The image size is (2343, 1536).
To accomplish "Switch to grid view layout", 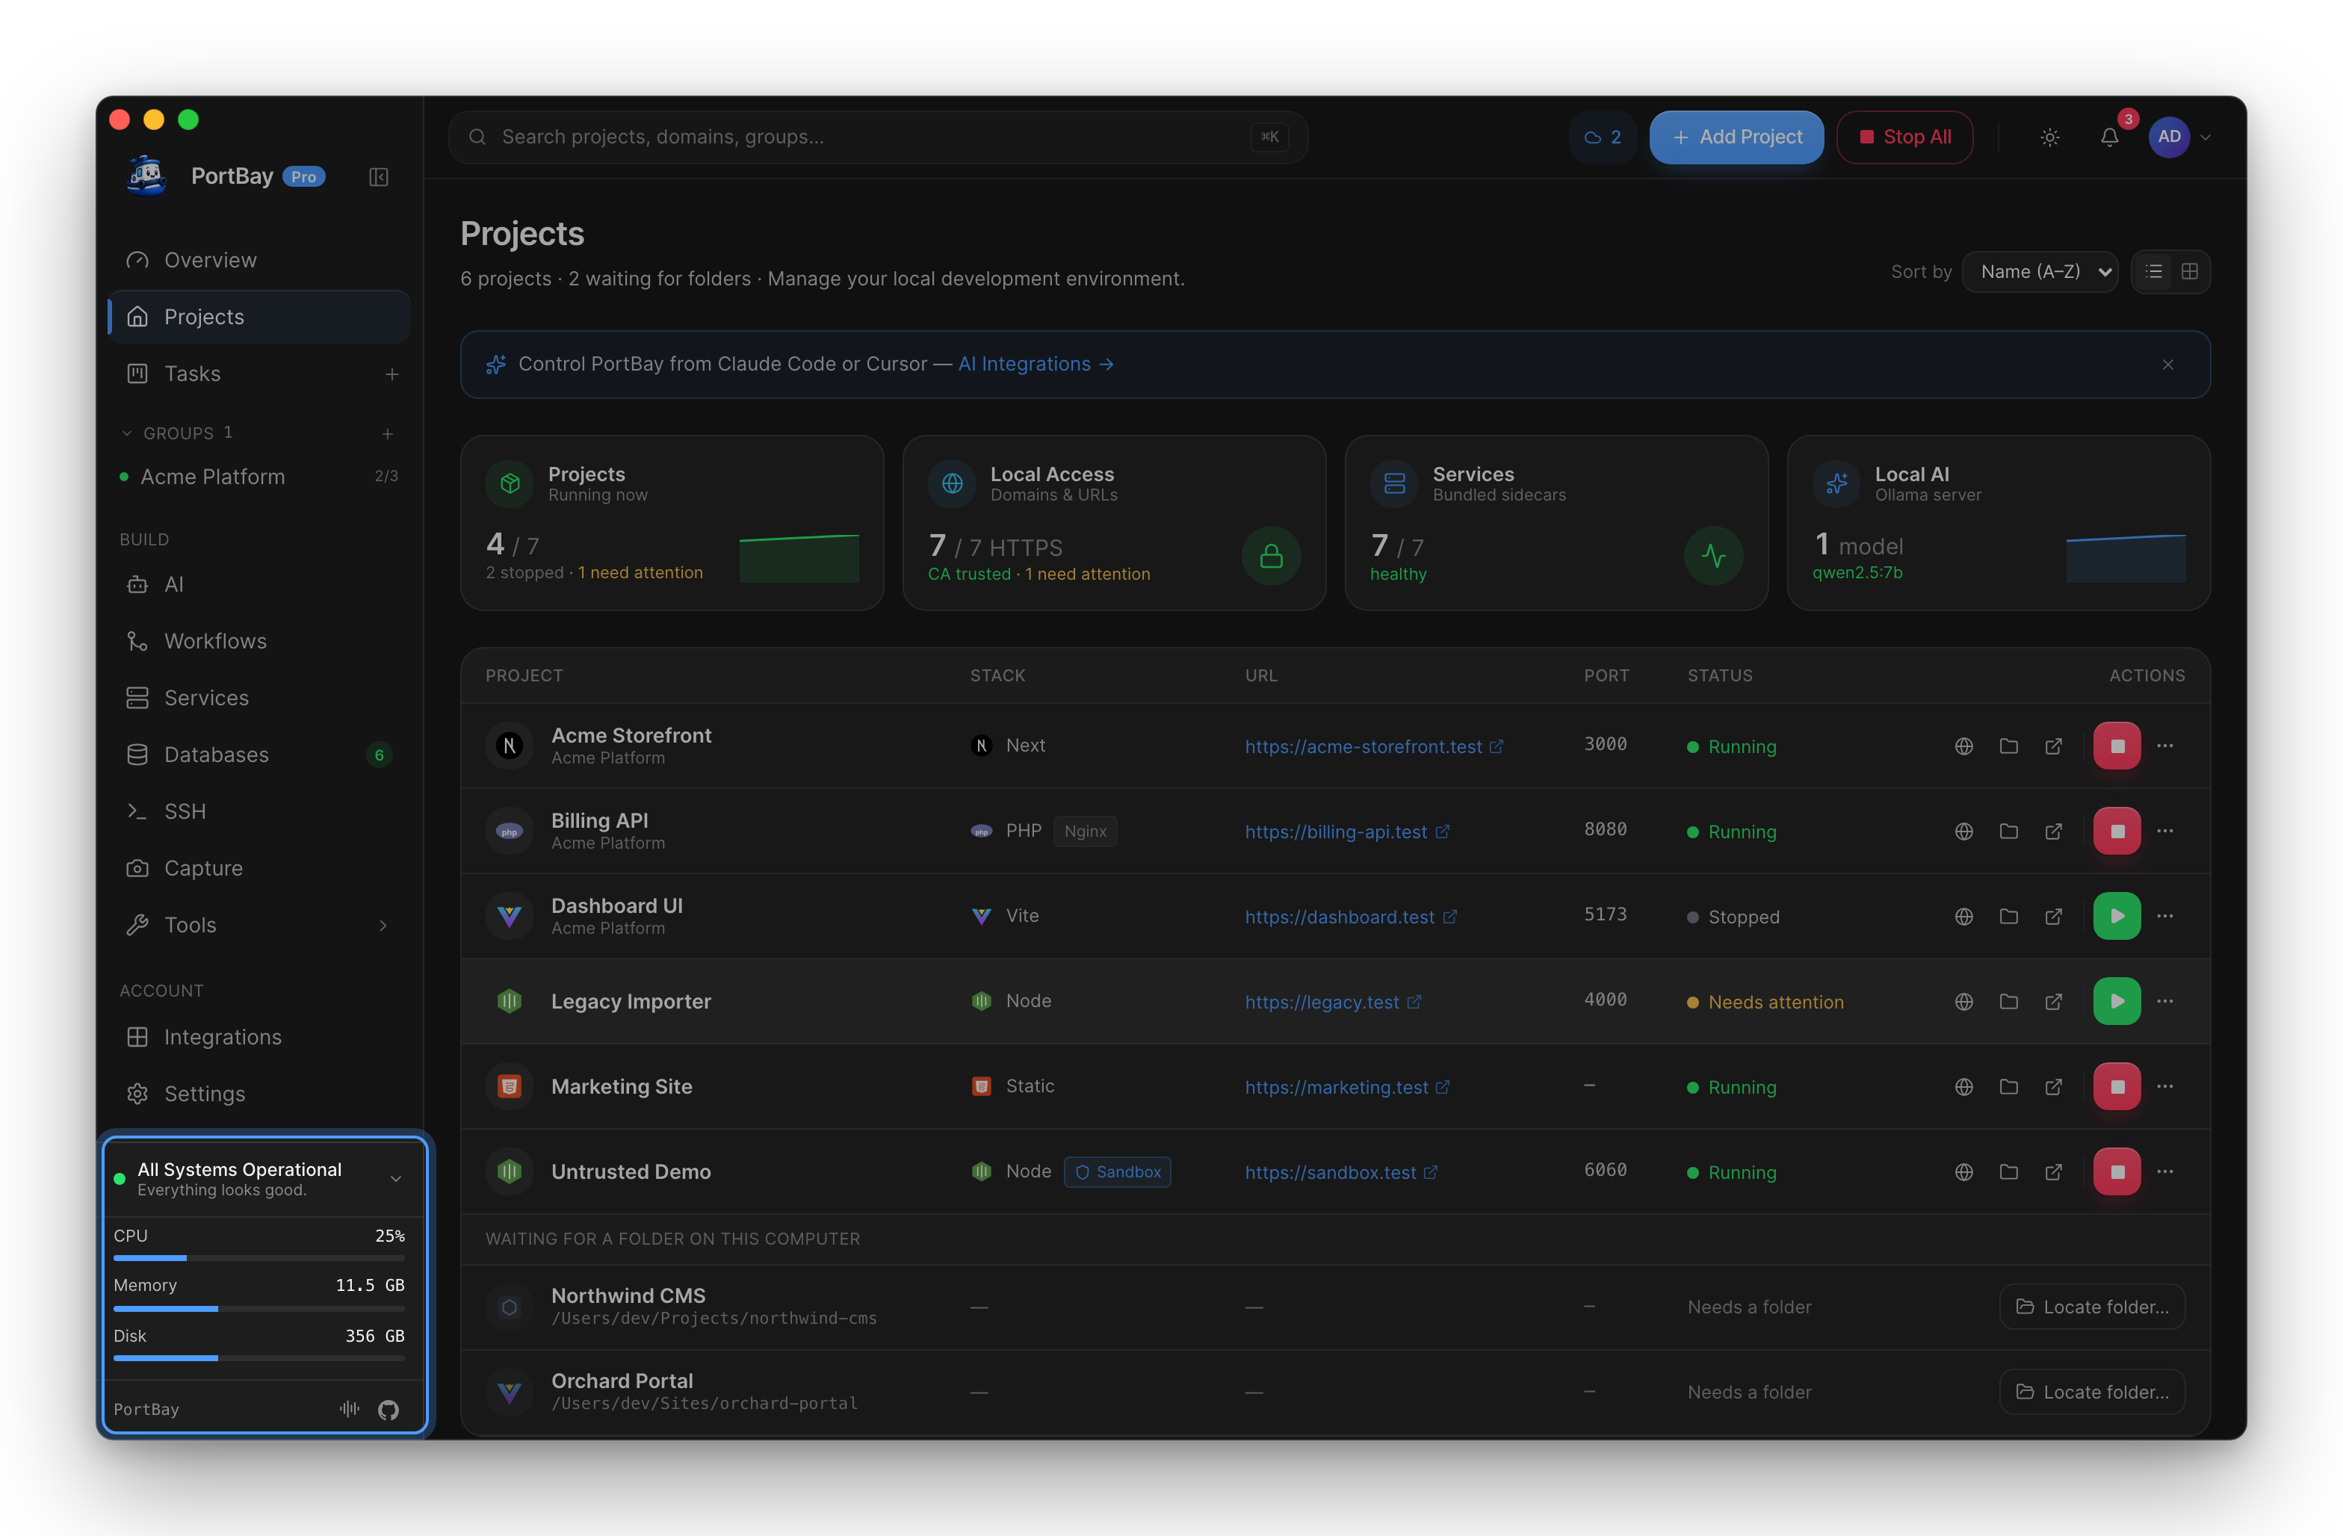I will click(x=2189, y=272).
